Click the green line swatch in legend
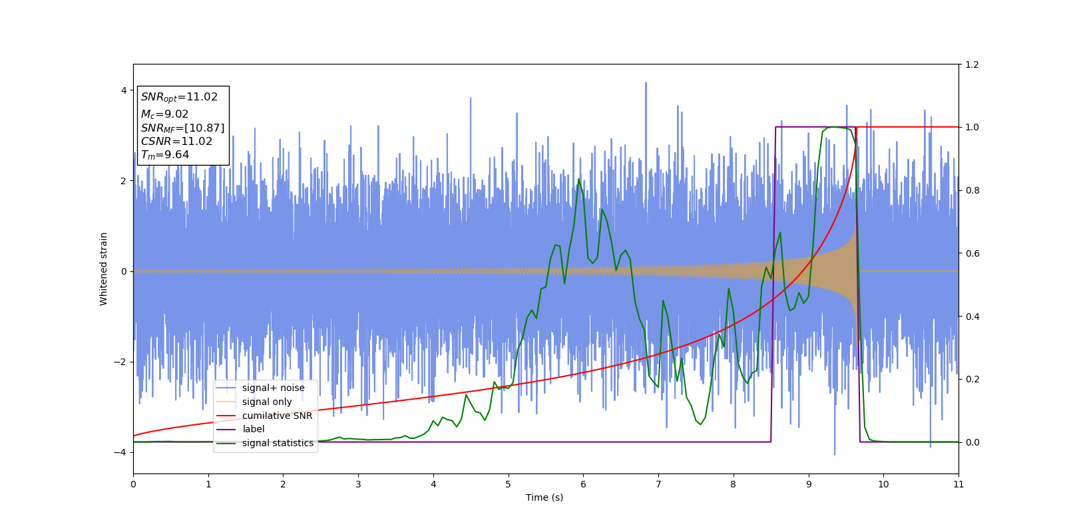The width and height of the screenshot is (1065, 532). click(227, 443)
